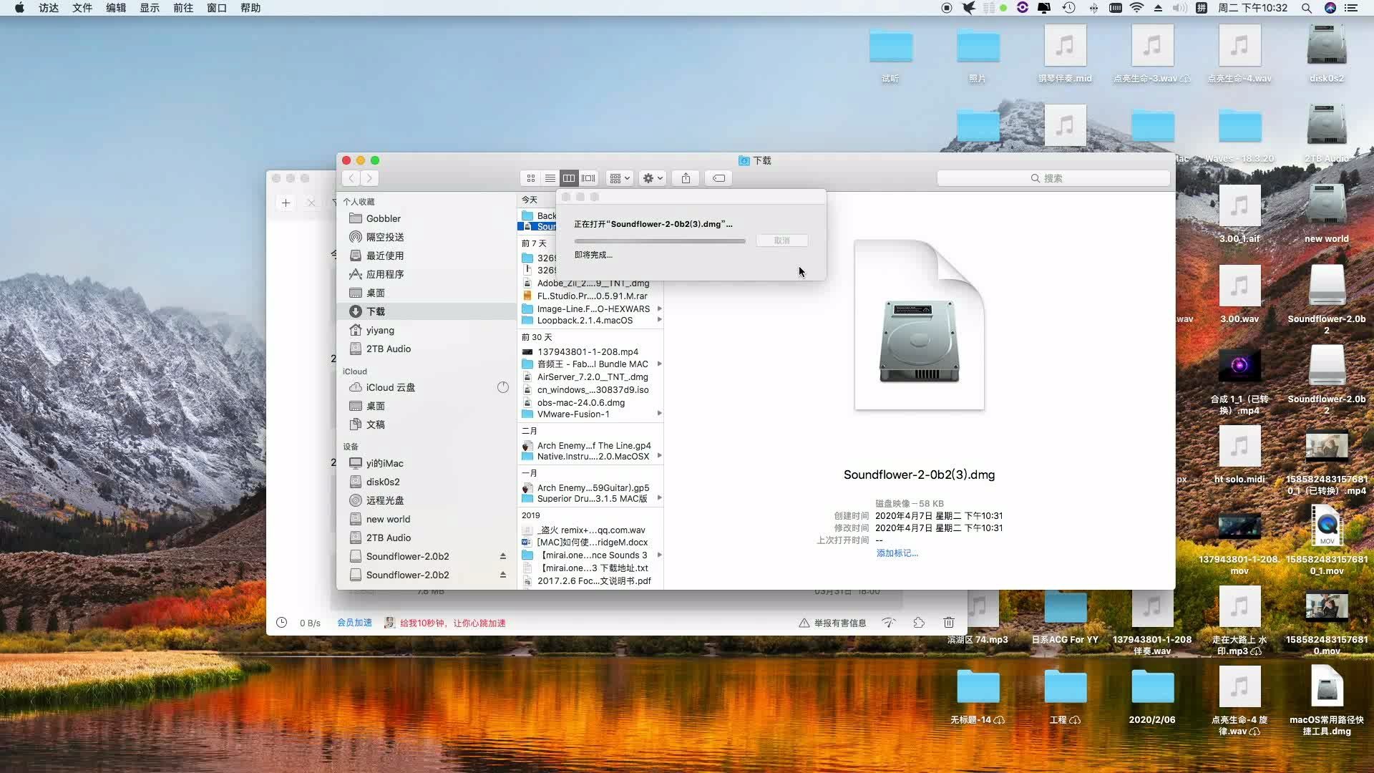This screenshot has height=773, width=1374.
Task: Click the 取消 cancel button in dialog
Action: 781,240
